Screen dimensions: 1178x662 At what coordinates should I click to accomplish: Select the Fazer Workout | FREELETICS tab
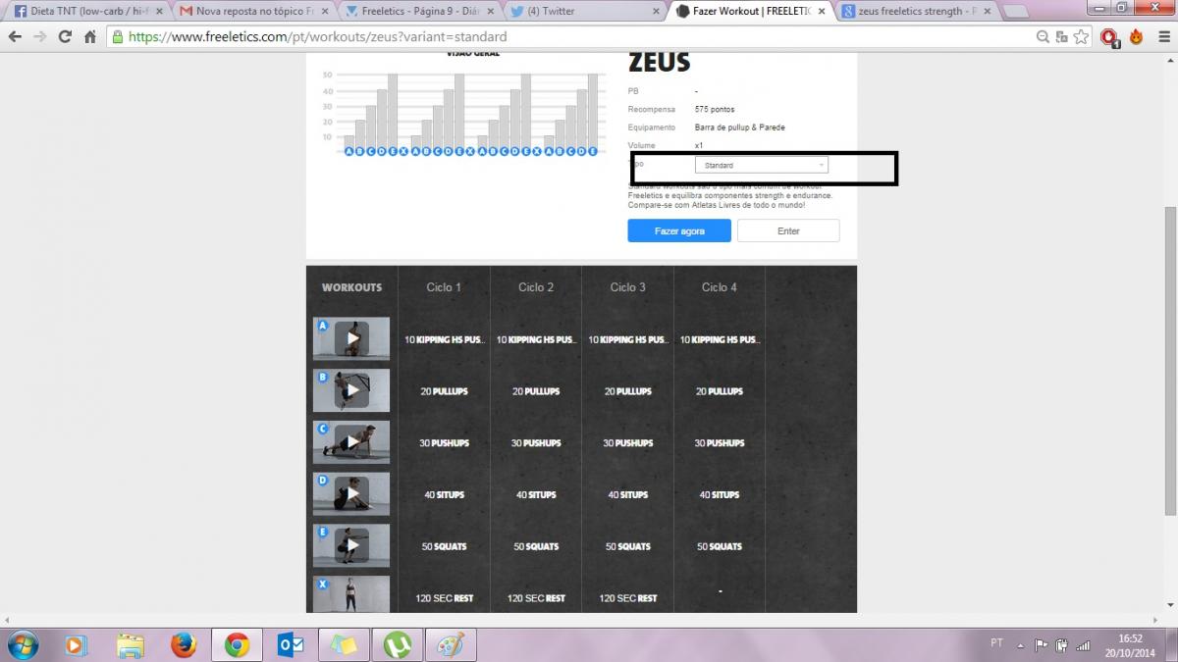751,11
